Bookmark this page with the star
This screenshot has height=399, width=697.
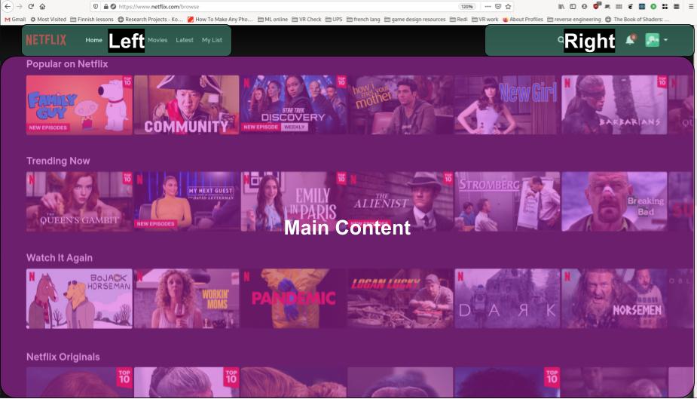pos(508,7)
